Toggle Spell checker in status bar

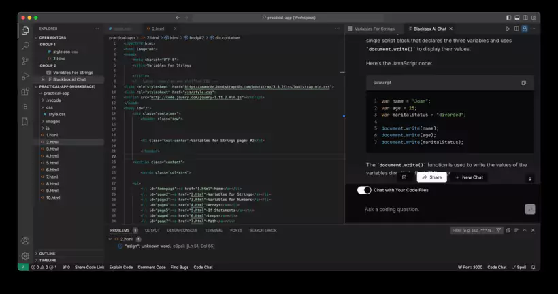(x=519, y=268)
